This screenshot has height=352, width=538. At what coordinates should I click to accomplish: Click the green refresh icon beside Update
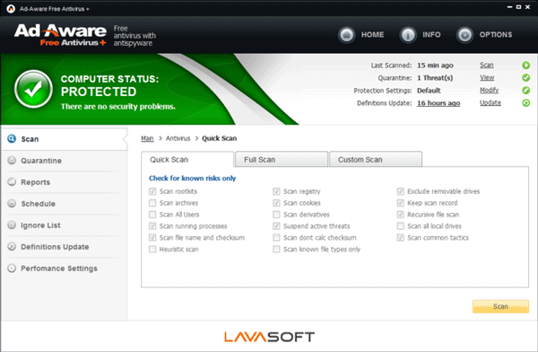coord(525,102)
